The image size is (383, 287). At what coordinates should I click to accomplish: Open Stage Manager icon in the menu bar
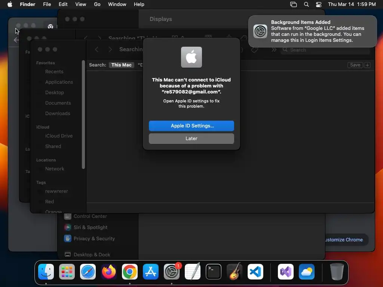pyautogui.click(x=293, y=4)
